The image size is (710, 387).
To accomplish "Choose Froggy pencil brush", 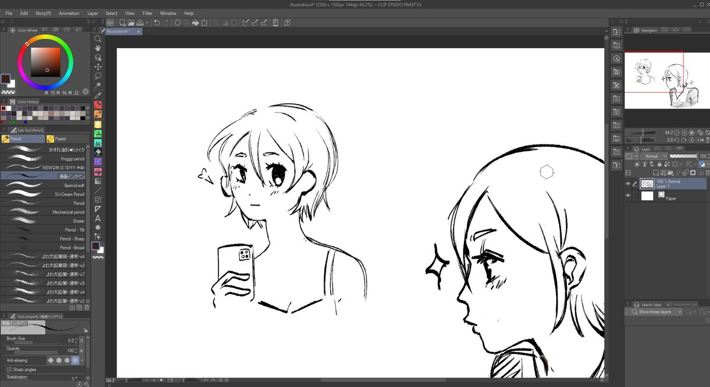I will tap(44, 158).
